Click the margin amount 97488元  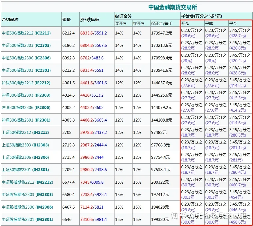159,132
